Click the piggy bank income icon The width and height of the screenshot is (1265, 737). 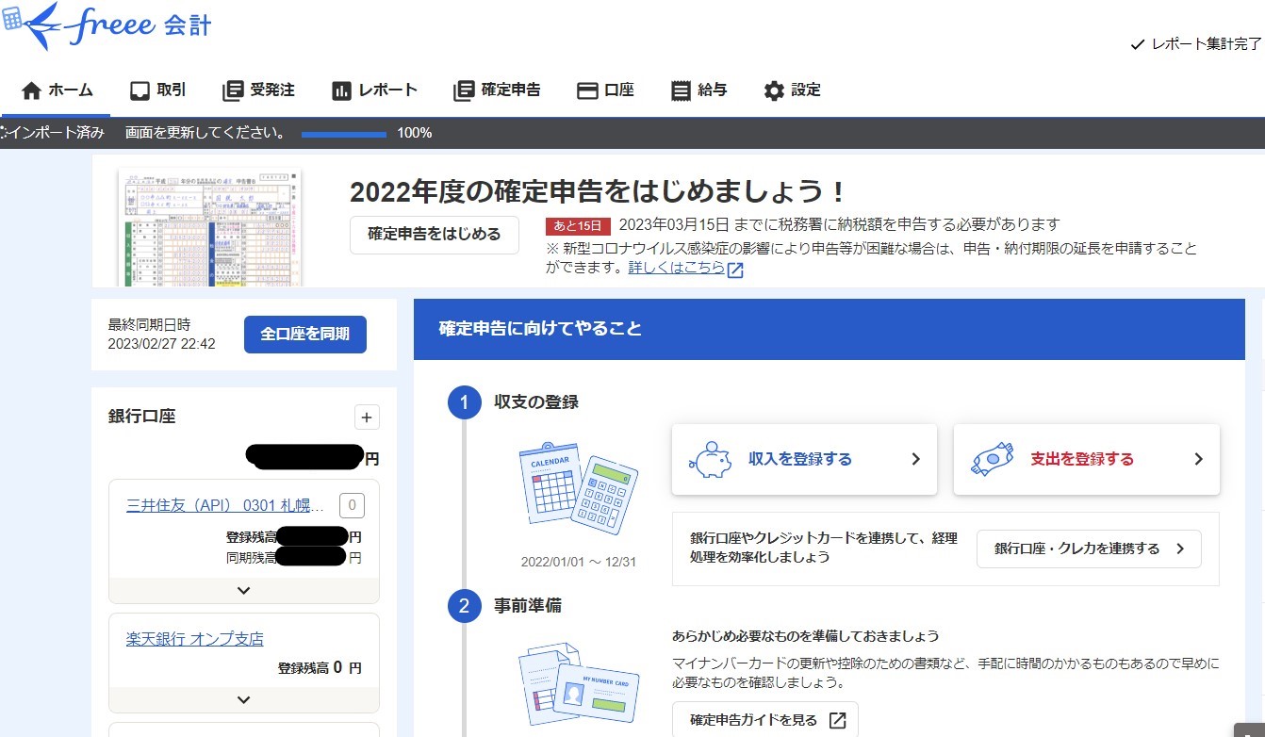point(710,460)
